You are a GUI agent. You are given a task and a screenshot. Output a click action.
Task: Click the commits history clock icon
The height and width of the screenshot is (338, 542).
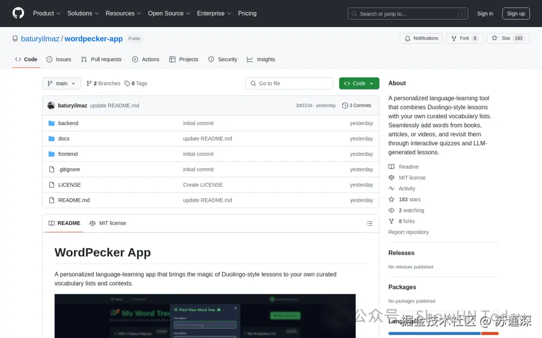345,106
